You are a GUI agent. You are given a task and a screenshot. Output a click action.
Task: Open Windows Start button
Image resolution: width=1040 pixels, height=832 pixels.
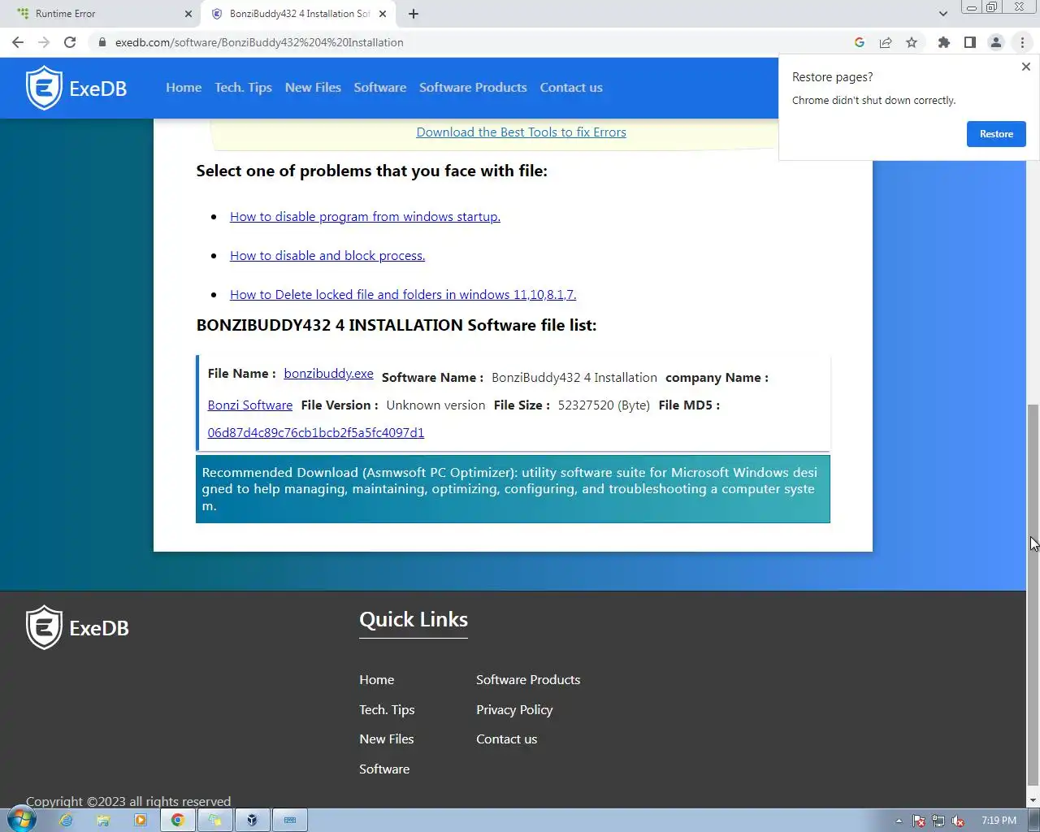[x=22, y=820]
